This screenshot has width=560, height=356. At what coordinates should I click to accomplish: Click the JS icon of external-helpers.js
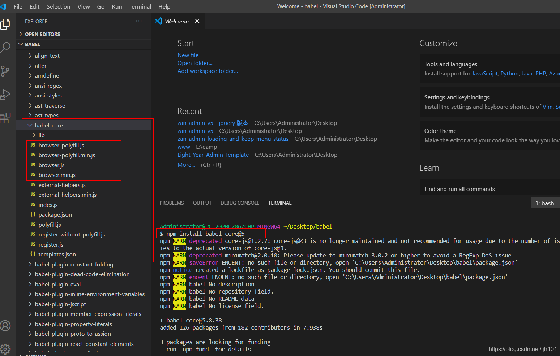33,185
